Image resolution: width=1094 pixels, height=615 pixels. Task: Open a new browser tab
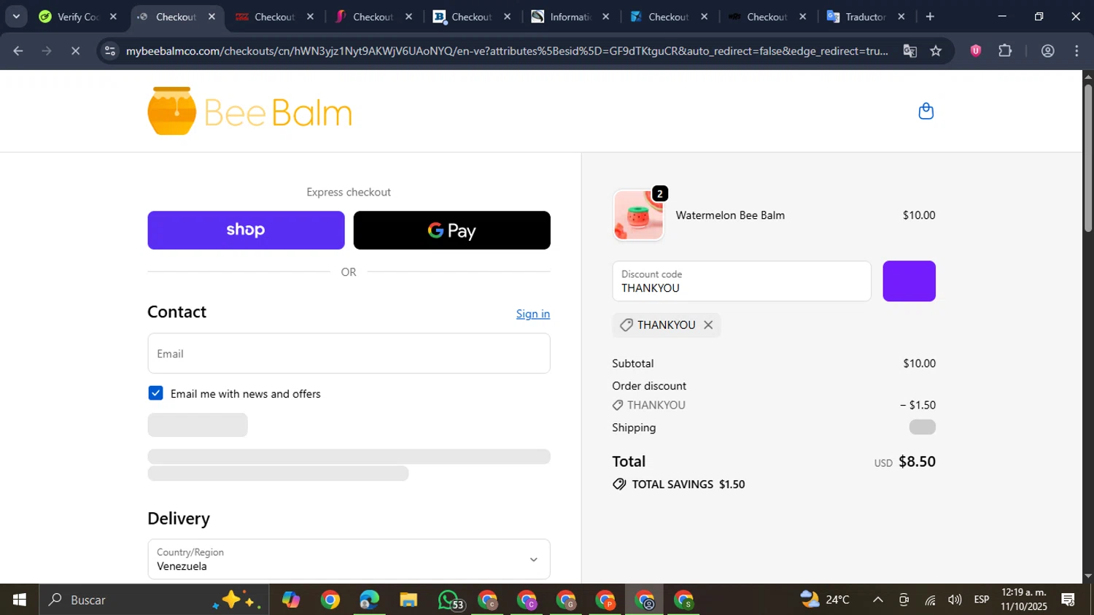click(x=930, y=16)
